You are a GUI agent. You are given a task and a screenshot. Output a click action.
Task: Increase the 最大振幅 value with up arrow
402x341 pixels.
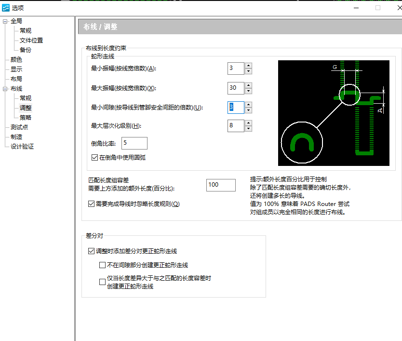point(248,85)
